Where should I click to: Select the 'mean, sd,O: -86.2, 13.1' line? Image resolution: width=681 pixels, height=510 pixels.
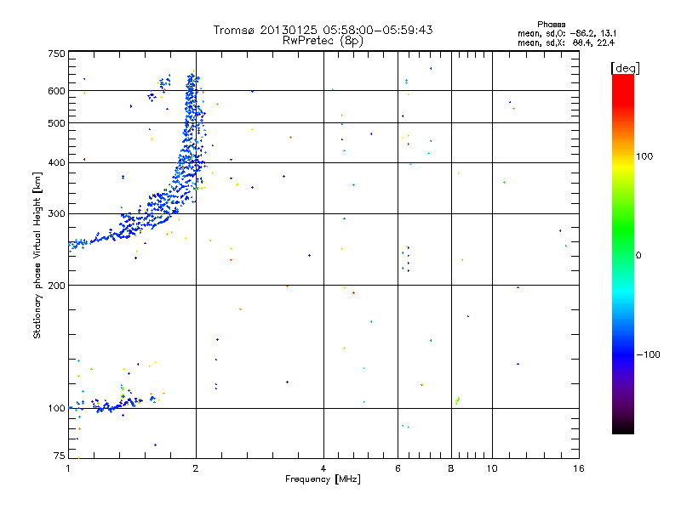(567, 33)
